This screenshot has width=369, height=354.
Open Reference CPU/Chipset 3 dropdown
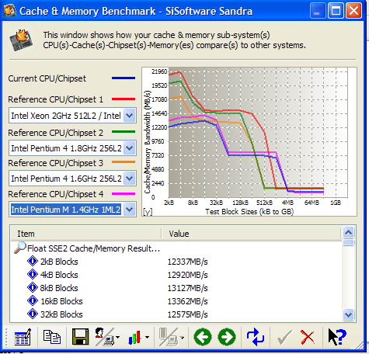(x=129, y=179)
